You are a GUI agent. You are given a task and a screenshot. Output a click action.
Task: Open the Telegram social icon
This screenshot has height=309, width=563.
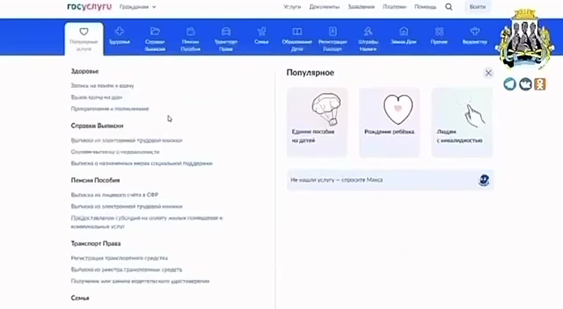point(510,84)
